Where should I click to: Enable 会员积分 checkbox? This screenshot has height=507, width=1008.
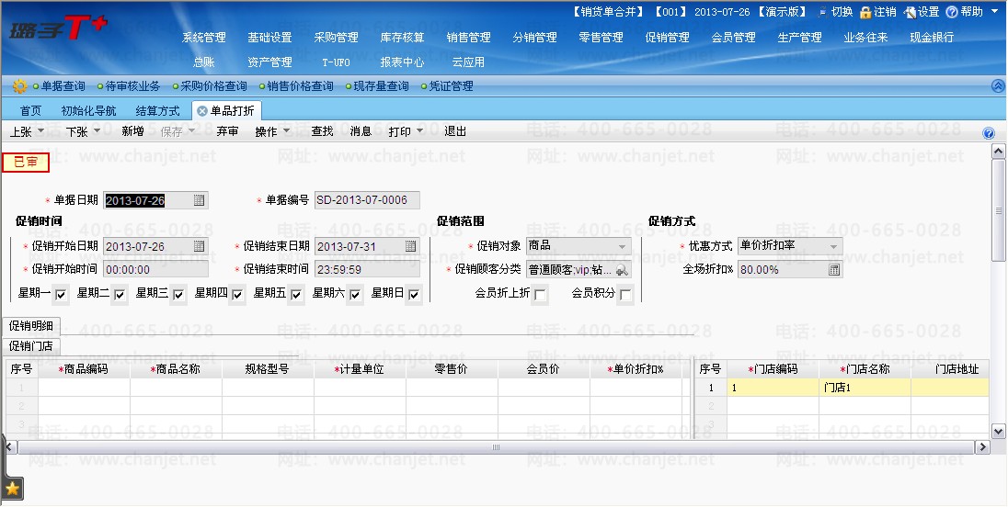tap(624, 295)
